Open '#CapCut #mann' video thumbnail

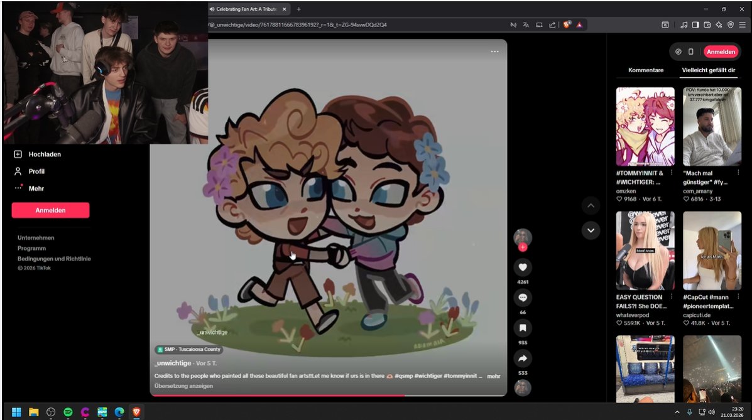(712, 250)
